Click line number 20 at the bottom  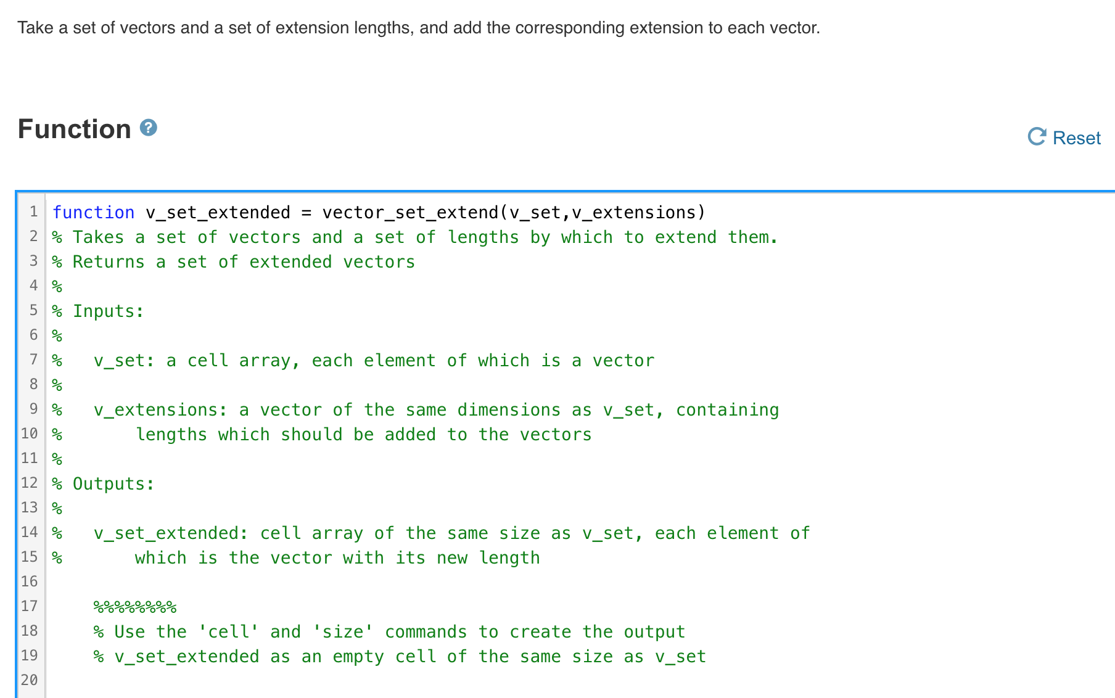coord(28,680)
